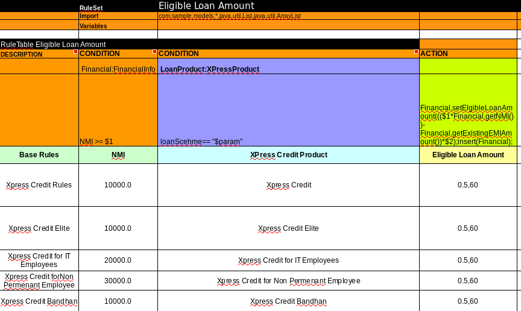Select 'Xpress Credit forNon Permenant Employee' description
The height and width of the screenshot is (311, 521).
click(39, 281)
